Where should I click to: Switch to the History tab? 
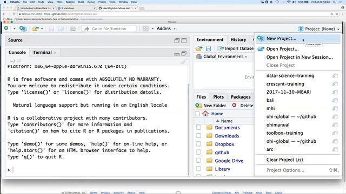click(x=238, y=39)
